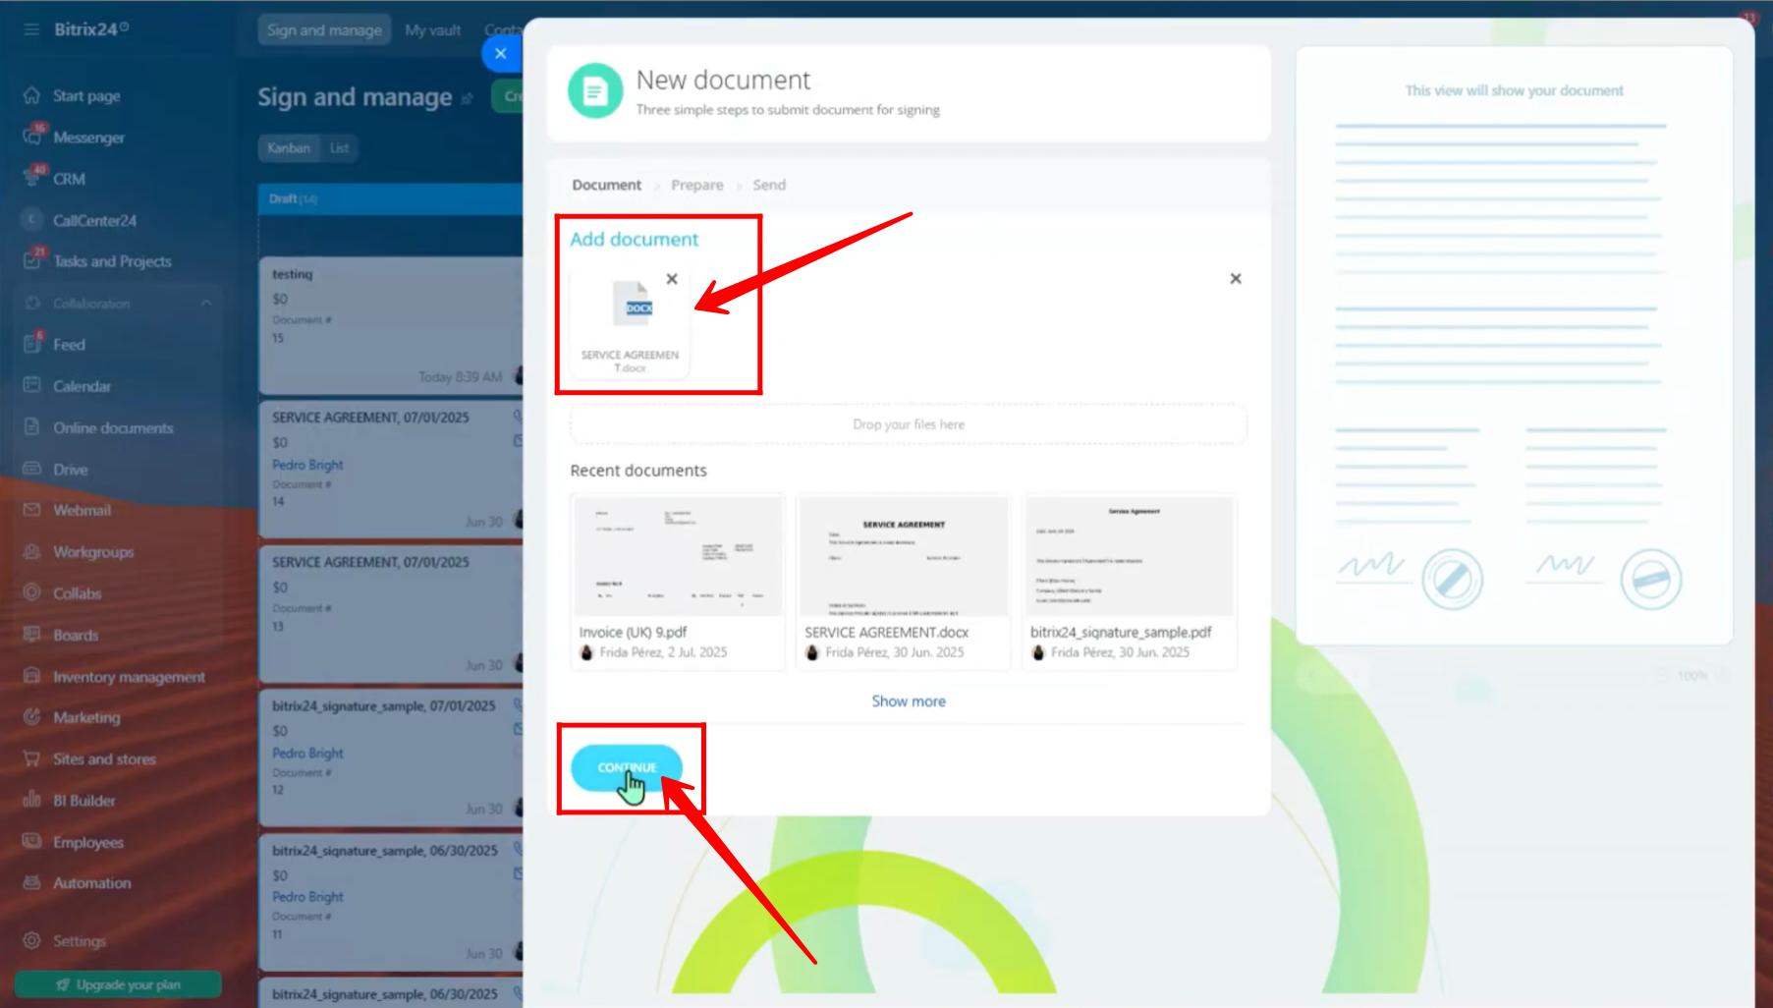Open Feed in sidebar

coord(69,345)
